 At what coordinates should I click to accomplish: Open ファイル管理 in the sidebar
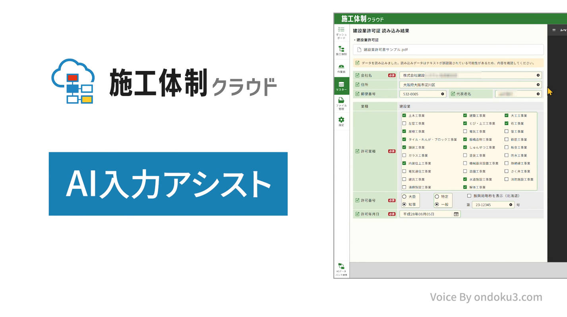[341, 104]
